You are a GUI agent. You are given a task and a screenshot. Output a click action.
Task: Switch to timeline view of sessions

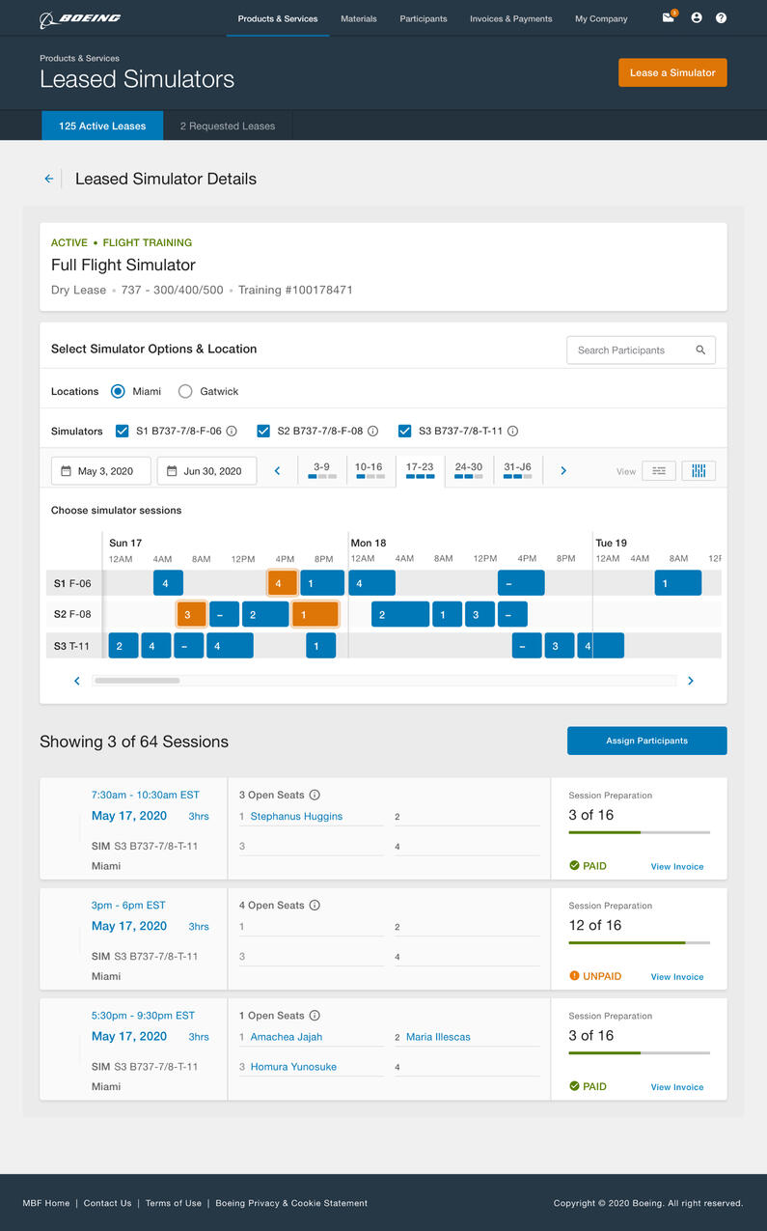click(x=699, y=470)
